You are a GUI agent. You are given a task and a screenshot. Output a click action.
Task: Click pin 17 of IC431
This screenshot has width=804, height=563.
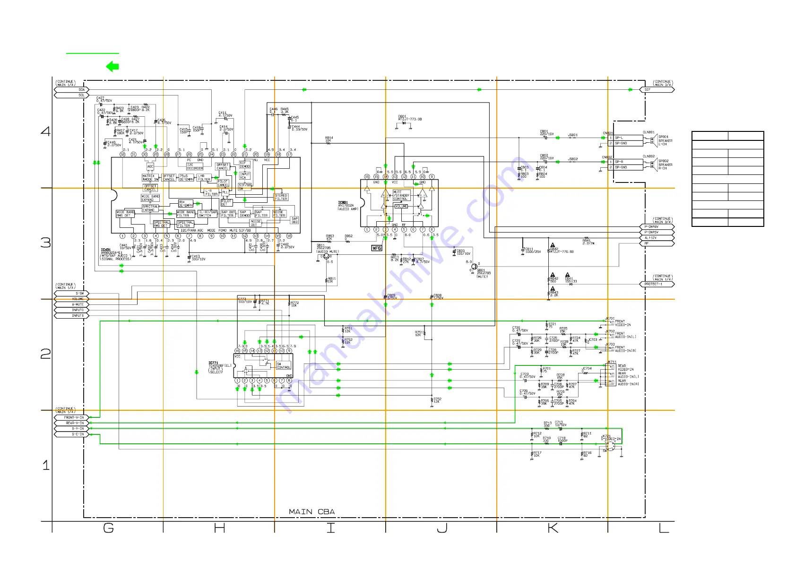pyautogui.click(x=289, y=154)
